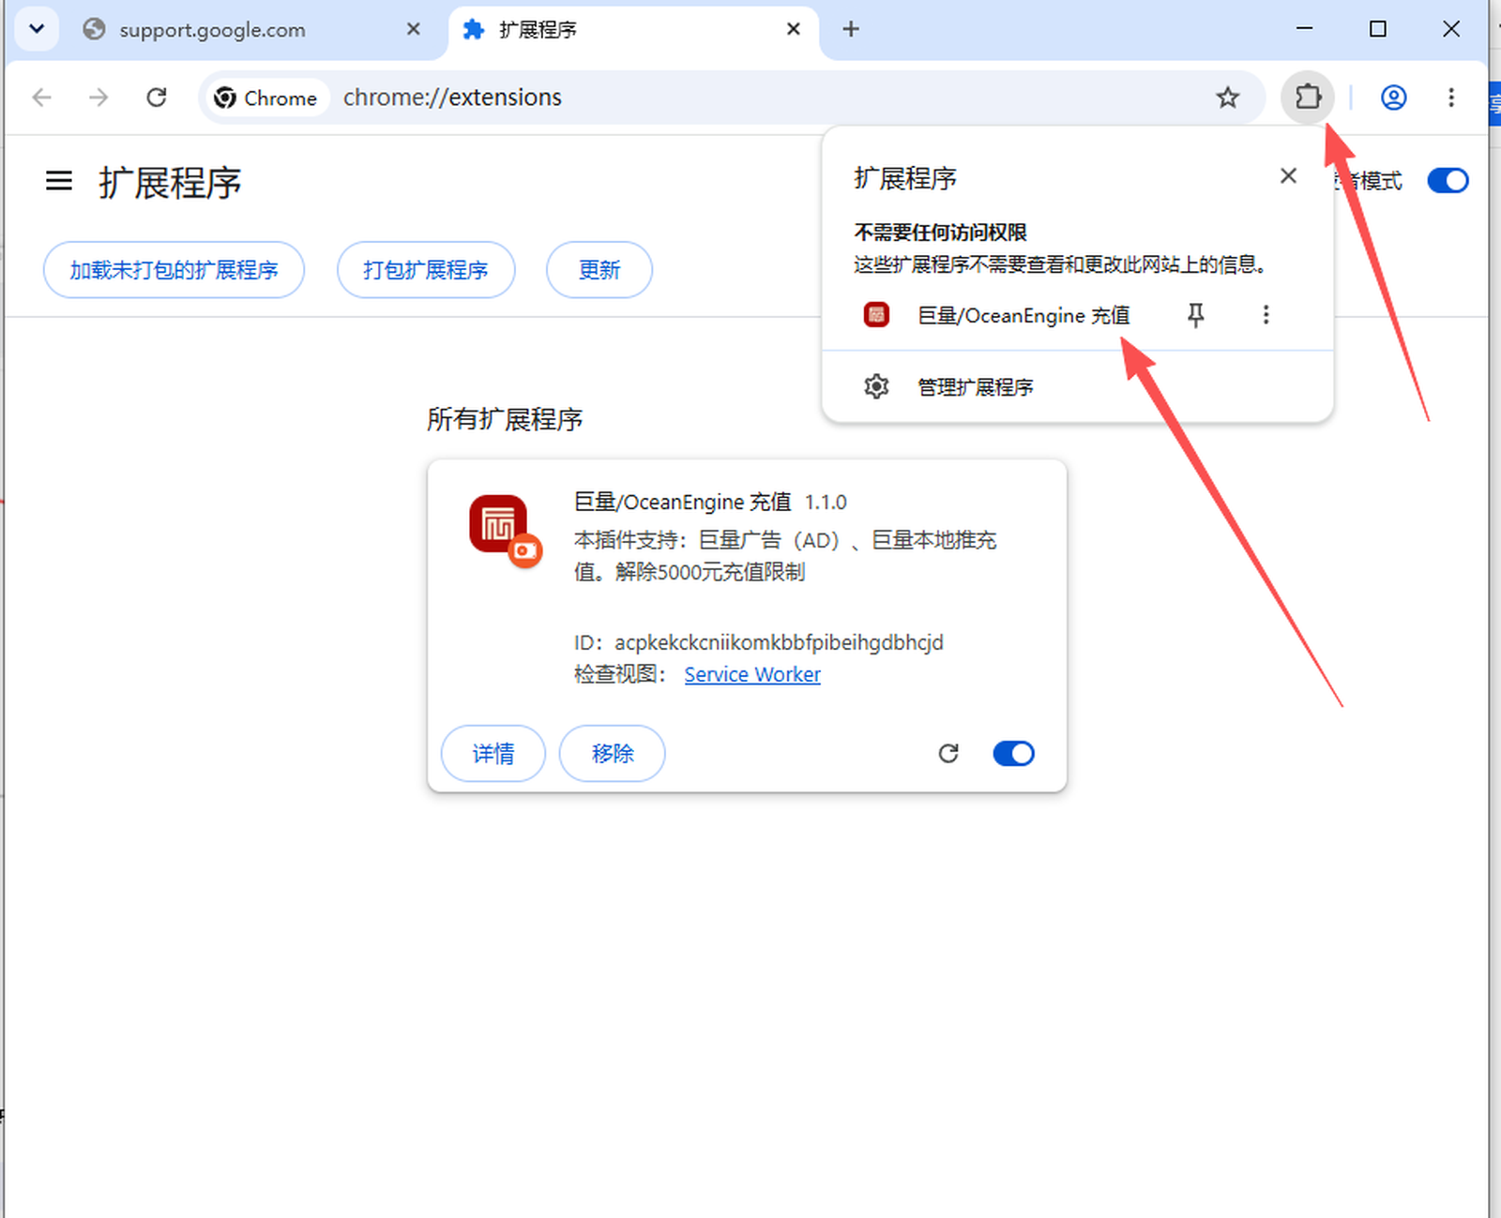The width and height of the screenshot is (1501, 1218).
Task: Click the 打包扩展程序 button
Action: [x=426, y=270]
